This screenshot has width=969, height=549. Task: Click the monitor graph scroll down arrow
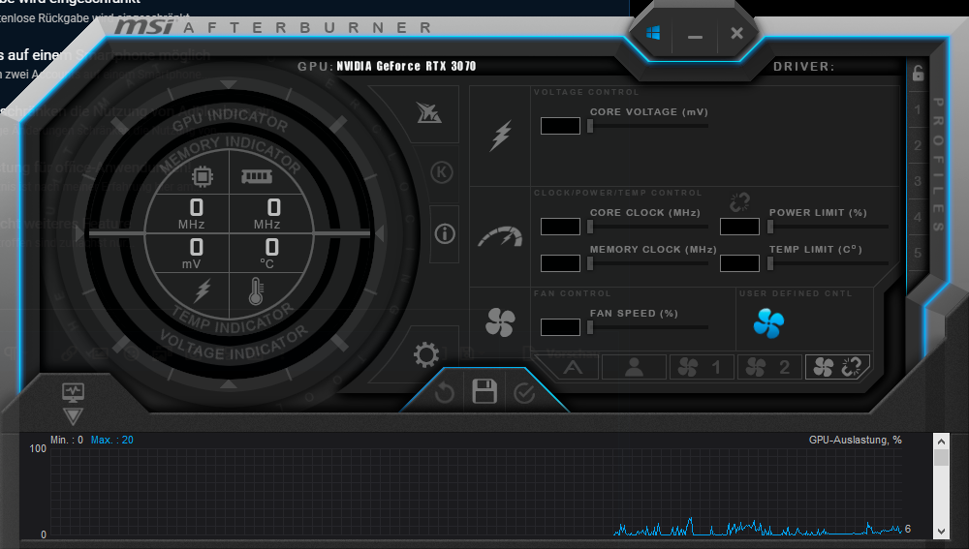[x=941, y=532]
